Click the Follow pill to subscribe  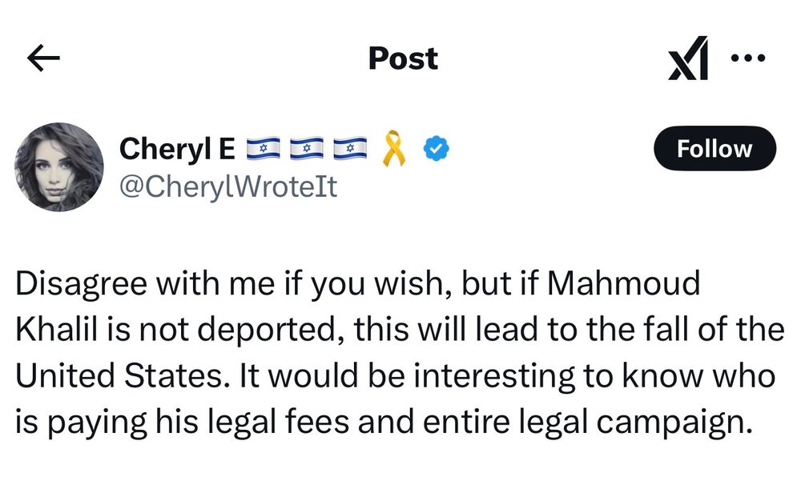coord(714,148)
